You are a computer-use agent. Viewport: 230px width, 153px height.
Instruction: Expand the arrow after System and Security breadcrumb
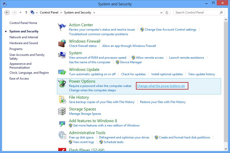point(94,12)
